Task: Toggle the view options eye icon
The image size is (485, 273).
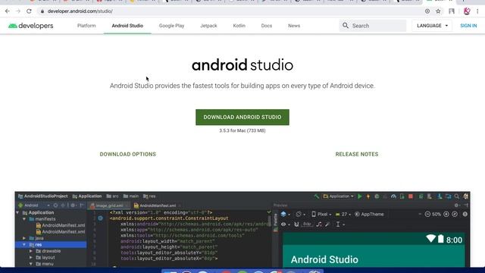Action: pos(283,224)
